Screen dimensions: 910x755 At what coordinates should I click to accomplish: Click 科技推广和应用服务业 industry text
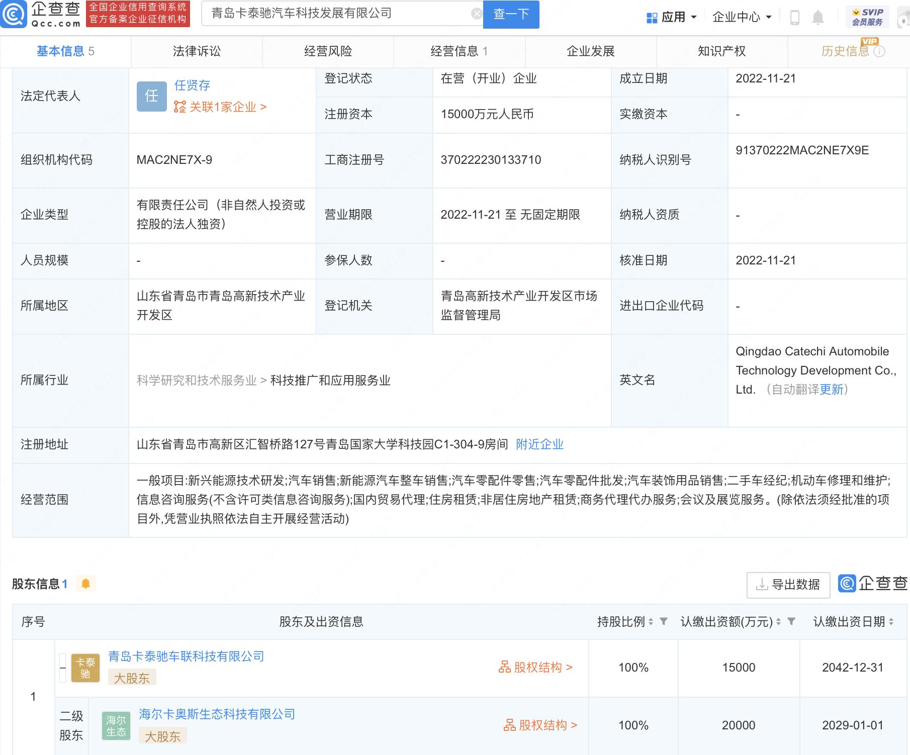pyautogui.click(x=330, y=381)
